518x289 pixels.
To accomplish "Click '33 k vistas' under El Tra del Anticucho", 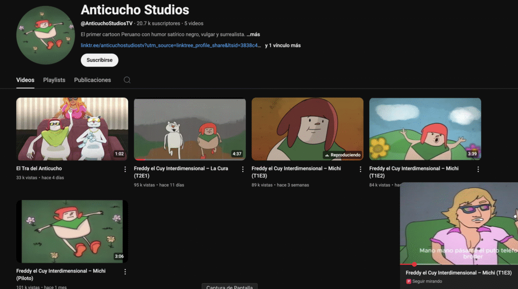I will 27,178.
